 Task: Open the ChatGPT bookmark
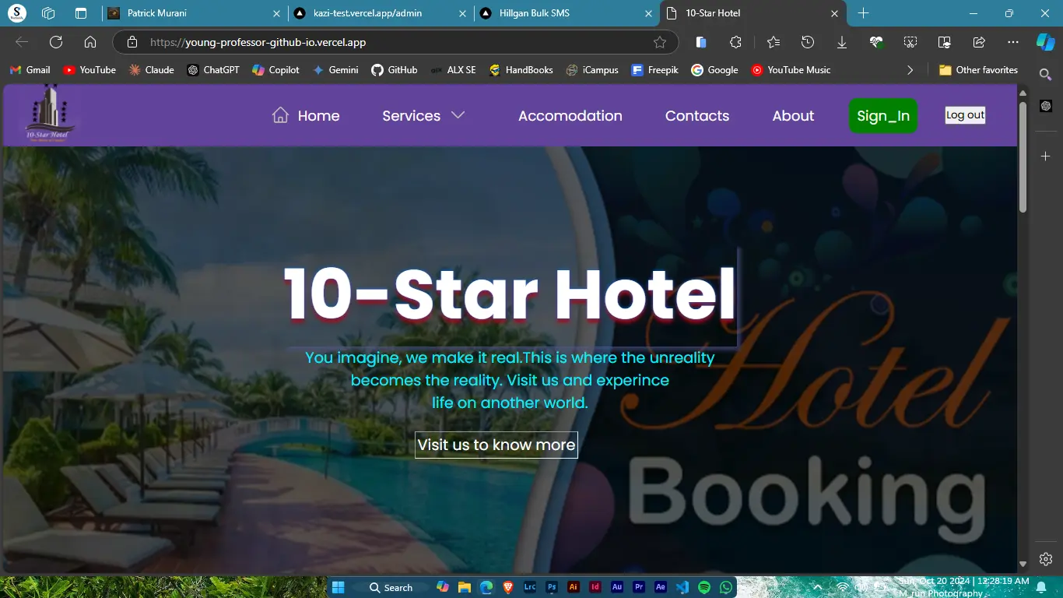tap(213, 70)
